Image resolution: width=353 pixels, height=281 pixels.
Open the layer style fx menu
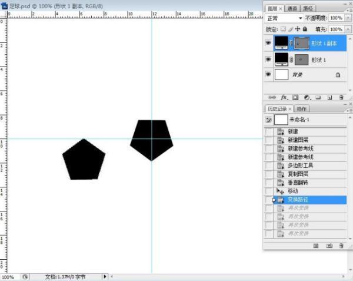tap(283, 97)
